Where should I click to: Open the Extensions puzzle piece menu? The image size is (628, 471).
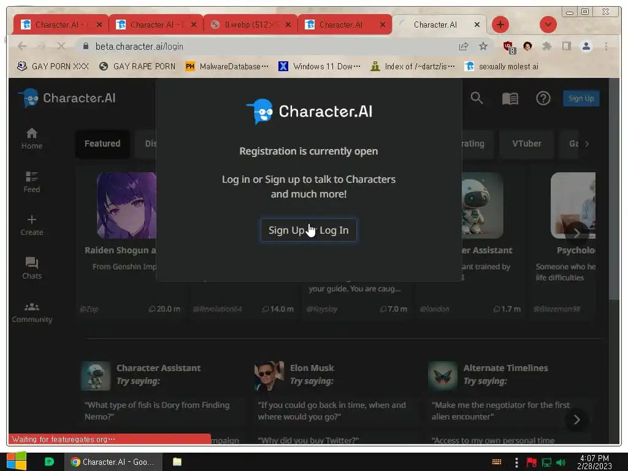point(546,47)
